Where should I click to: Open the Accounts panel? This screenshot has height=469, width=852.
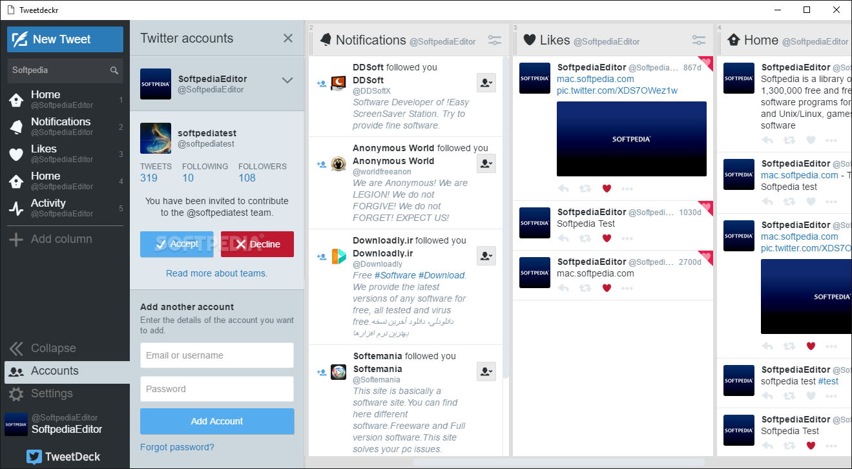[x=67, y=371]
